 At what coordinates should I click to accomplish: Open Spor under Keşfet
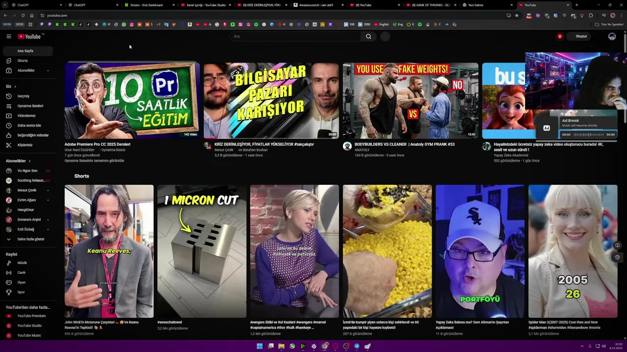[x=27, y=292]
